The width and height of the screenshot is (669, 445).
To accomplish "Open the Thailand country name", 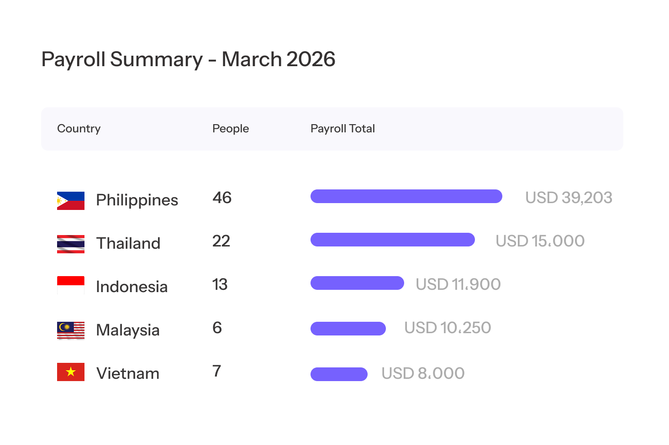I will point(128,243).
